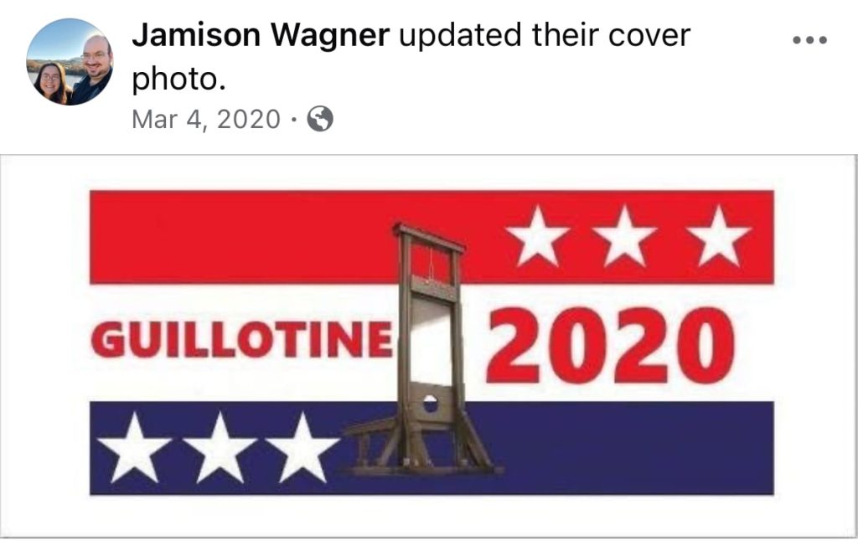Visit Jamison Wagner's profile via name link
The height and width of the screenshot is (556, 858).
tap(261, 35)
